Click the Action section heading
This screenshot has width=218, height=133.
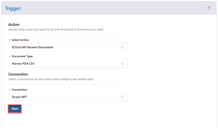point(14,25)
